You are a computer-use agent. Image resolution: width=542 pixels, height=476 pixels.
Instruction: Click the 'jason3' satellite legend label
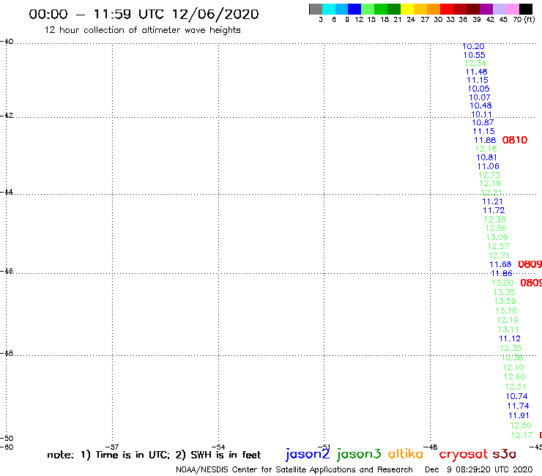point(359,454)
